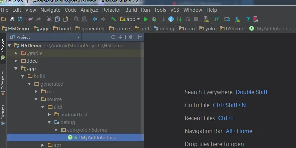This screenshot has width=296, height=148.
Task: Open the File menu
Action: (x=4, y=10)
